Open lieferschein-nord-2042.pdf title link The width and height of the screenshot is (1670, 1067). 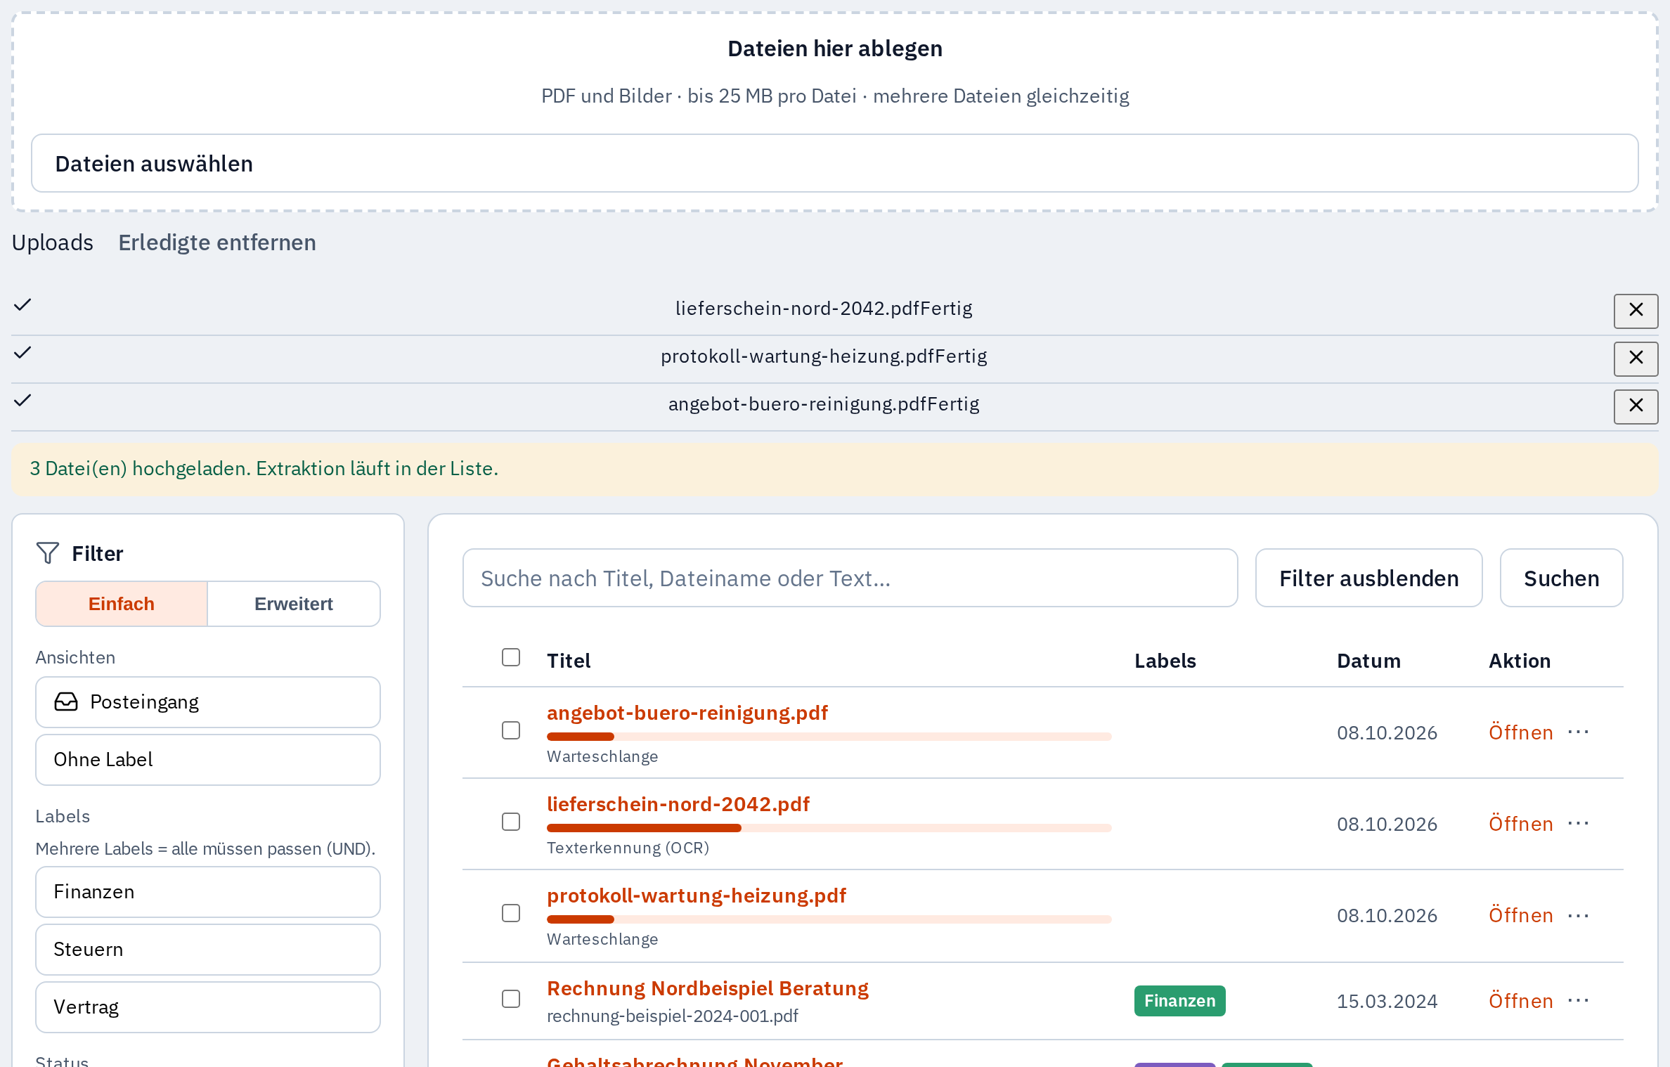[678, 804]
